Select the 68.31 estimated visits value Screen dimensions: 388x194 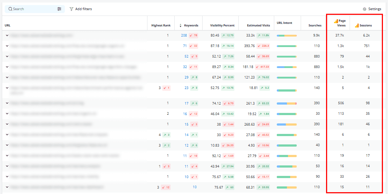tap(250, 187)
